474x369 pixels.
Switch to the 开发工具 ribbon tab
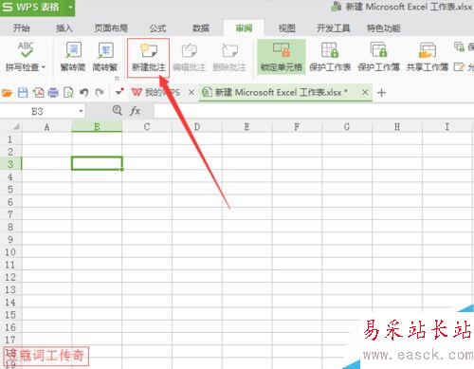tap(334, 28)
